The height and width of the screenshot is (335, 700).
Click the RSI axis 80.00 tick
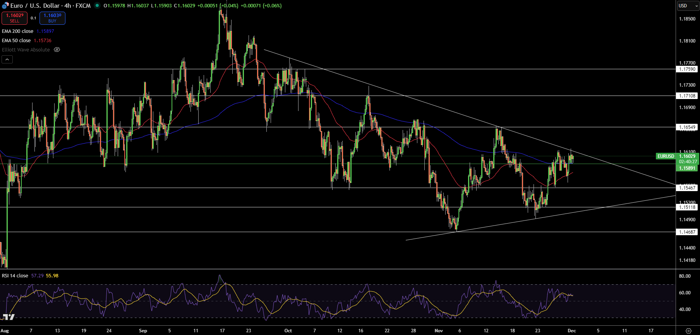tap(685, 276)
